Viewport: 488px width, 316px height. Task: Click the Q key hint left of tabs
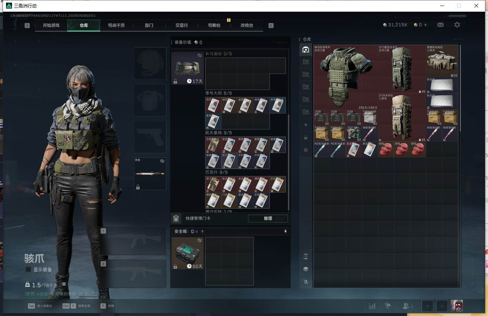click(27, 26)
